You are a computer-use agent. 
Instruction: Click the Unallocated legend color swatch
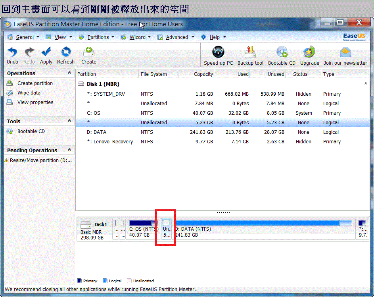[129, 281]
